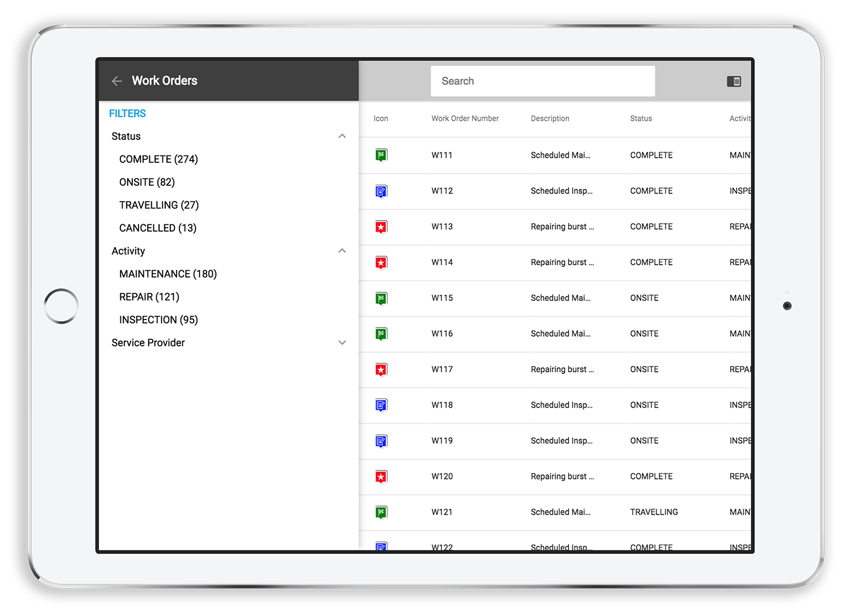Click ONSITE status cell of W115
This screenshot has width=852, height=613.
[644, 298]
